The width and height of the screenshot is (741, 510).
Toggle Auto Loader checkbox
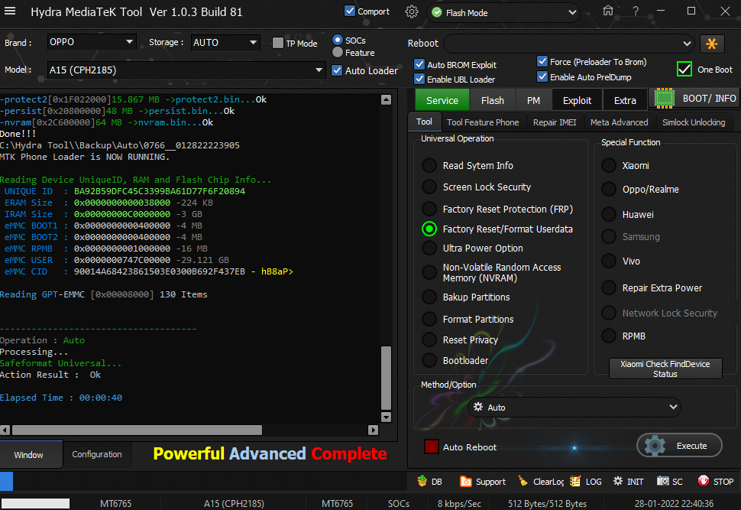click(336, 70)
